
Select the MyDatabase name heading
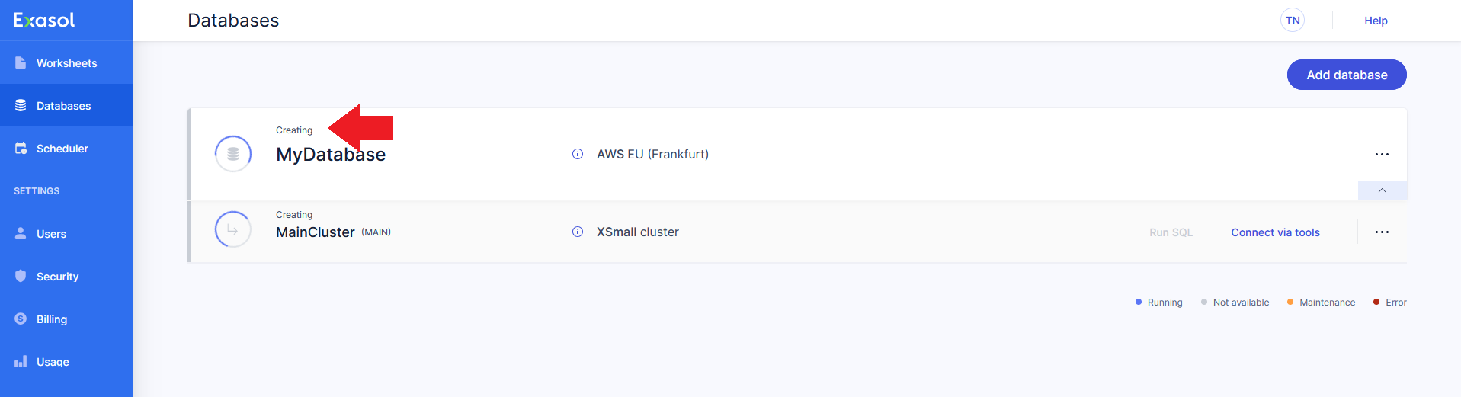pyautogui.click(x=331, y=155)
